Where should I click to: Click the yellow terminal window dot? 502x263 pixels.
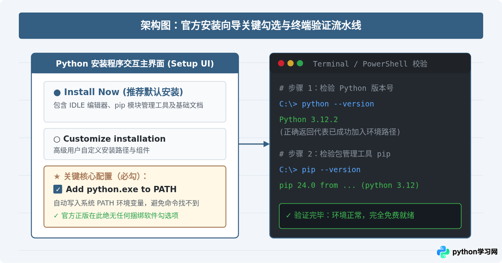[291, 63]
